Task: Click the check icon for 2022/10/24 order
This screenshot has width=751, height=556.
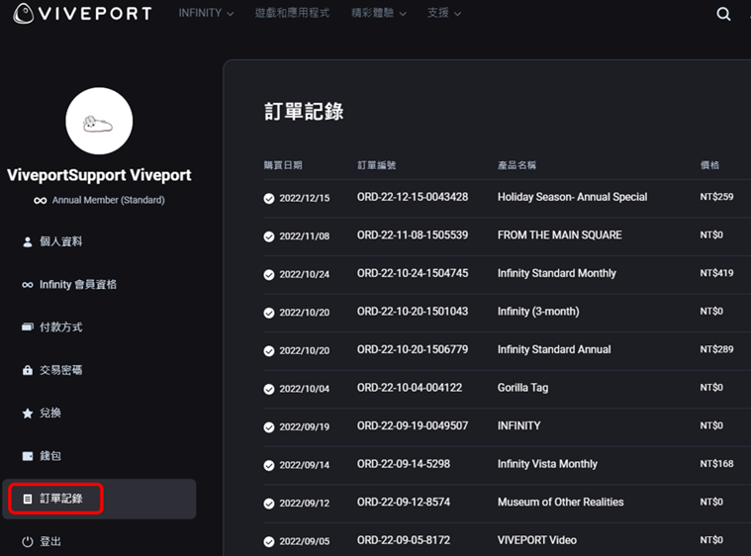Action: tap(269, 275)
